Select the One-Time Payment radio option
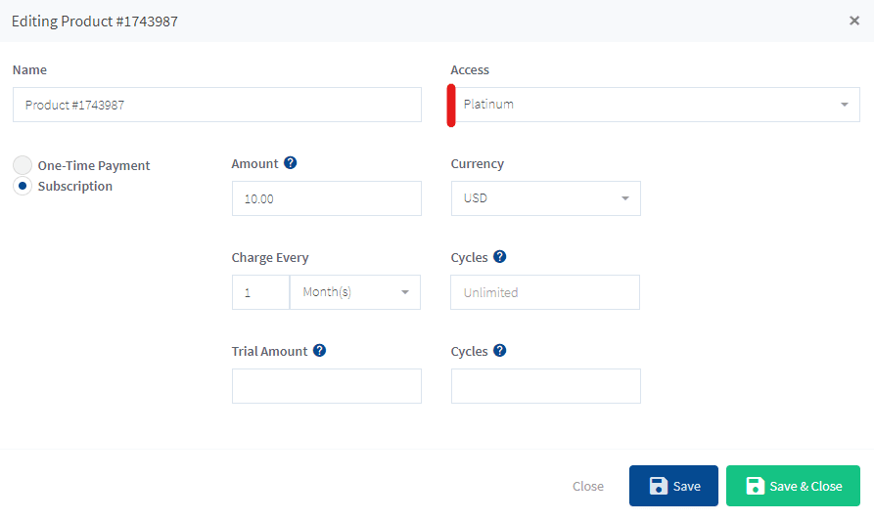 pos(23,165)
